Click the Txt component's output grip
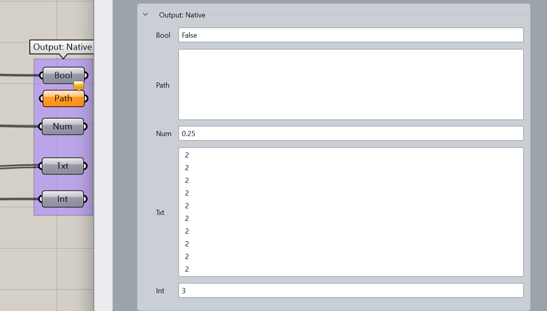547x311 pixels. point(86,166)
